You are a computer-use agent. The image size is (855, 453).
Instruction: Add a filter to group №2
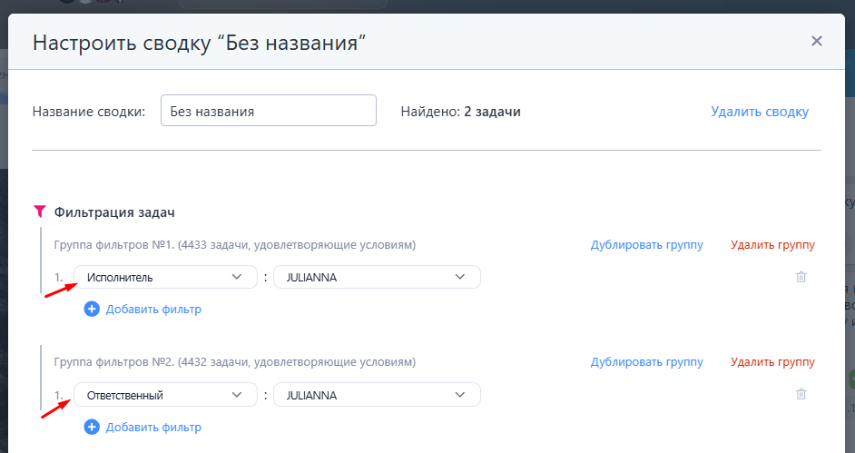[153, 427]
